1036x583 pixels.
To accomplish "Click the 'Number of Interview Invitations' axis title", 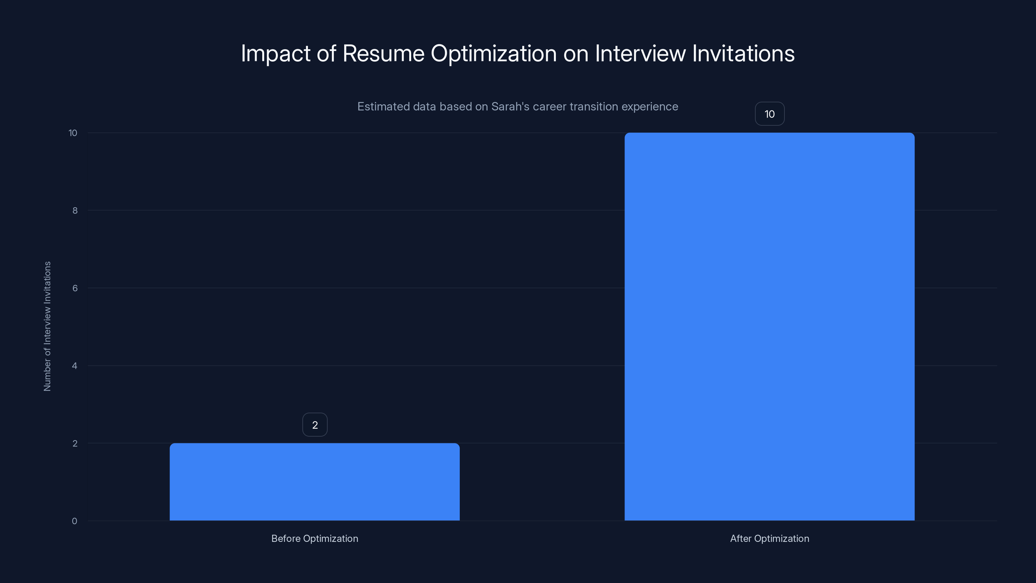I will (x=48, y=326).
